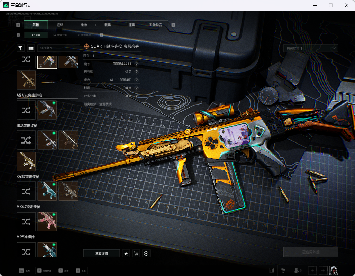Click the shuffle icon under MP5冲锋枪

click(x=26, y=250)
